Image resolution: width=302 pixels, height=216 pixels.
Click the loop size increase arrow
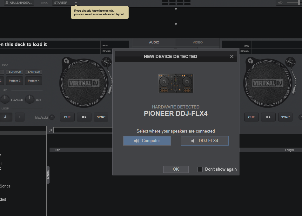point(20,117)
